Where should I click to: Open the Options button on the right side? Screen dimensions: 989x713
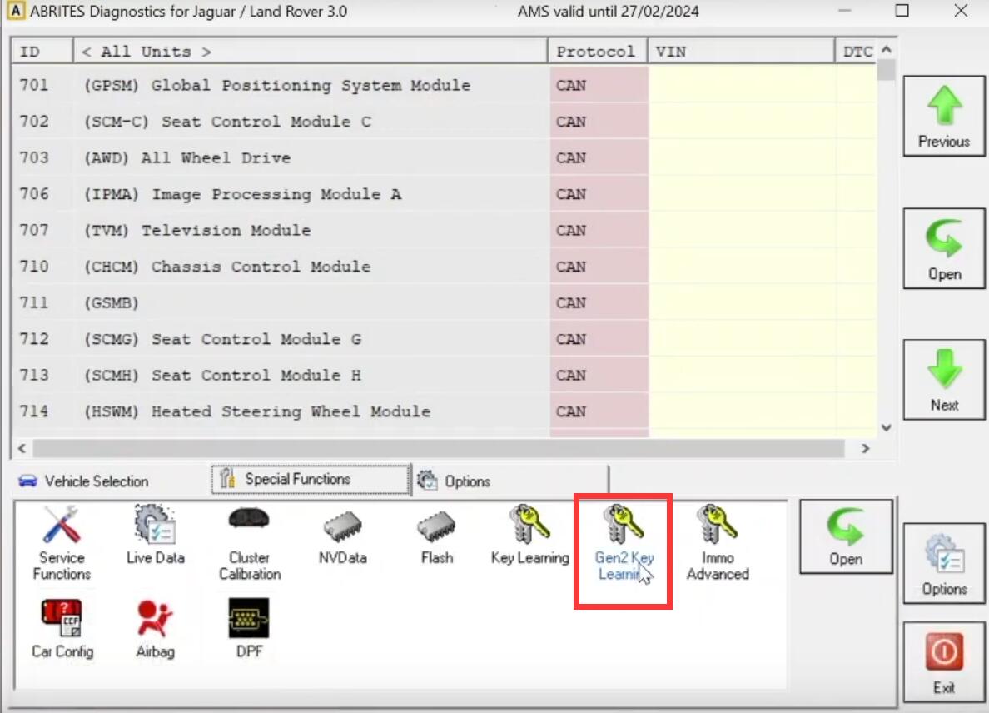point(943,564)
